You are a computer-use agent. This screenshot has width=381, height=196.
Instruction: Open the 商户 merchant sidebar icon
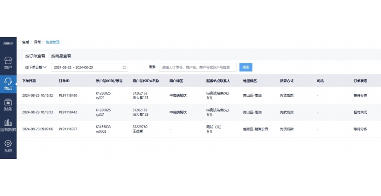tap(8, 63)
